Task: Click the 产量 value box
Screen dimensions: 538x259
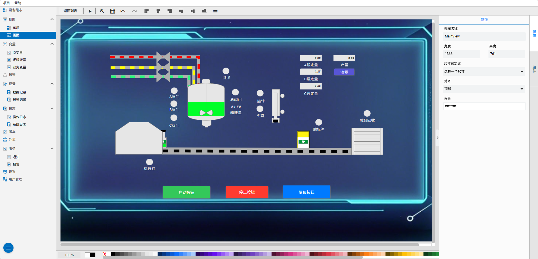Action: point(344,58)
